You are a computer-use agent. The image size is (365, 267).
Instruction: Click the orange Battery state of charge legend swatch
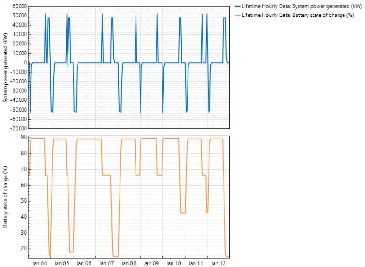237,15
